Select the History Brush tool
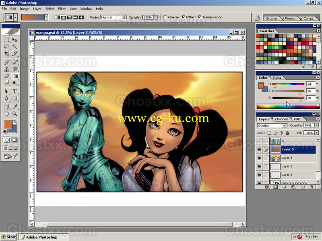322x241 pixels. (x=14, y=69)
